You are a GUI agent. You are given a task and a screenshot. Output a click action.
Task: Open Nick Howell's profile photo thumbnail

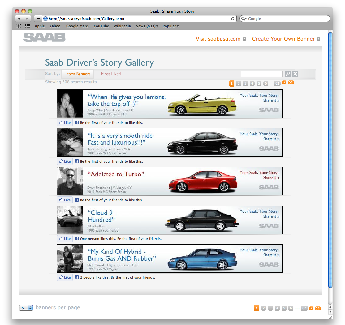[x=70, y=258]
